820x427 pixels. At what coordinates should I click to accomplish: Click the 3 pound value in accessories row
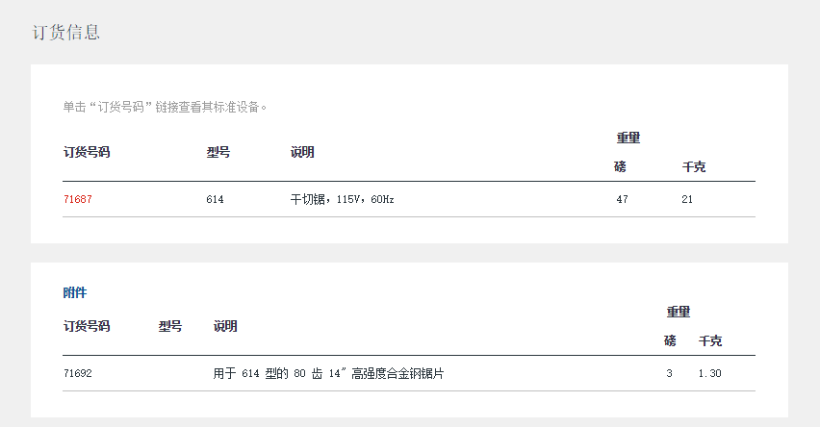(x=669, y=373)
